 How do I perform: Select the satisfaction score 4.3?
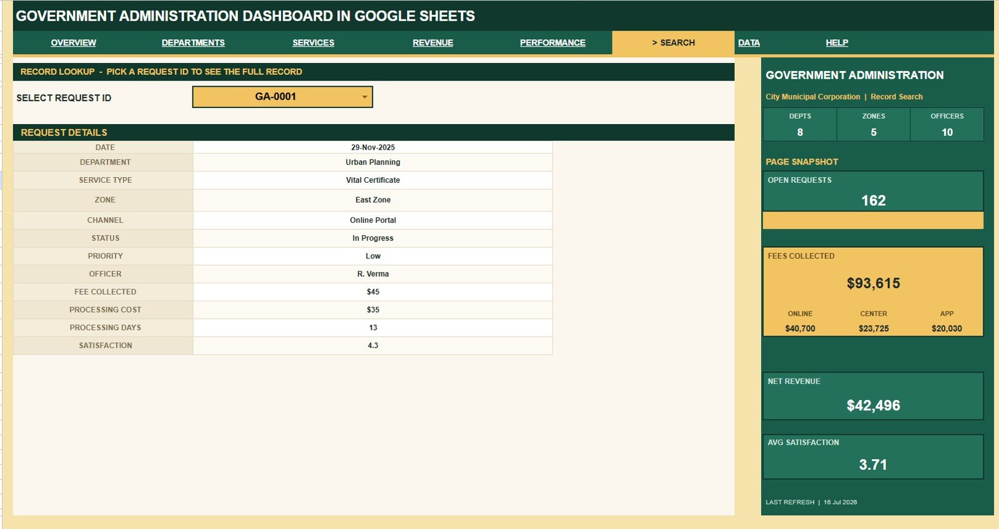[x=373, y=346]
